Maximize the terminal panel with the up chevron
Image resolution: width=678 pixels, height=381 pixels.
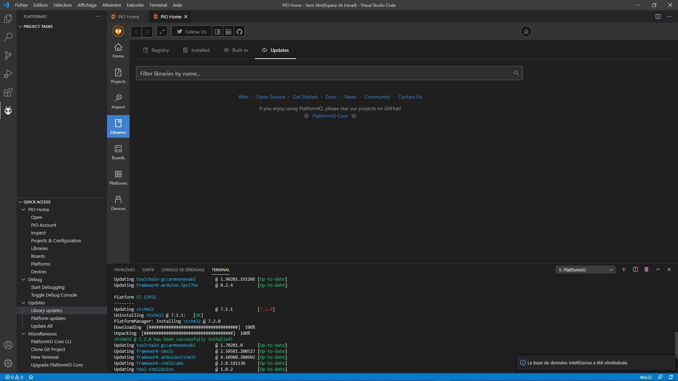(658, 269)
